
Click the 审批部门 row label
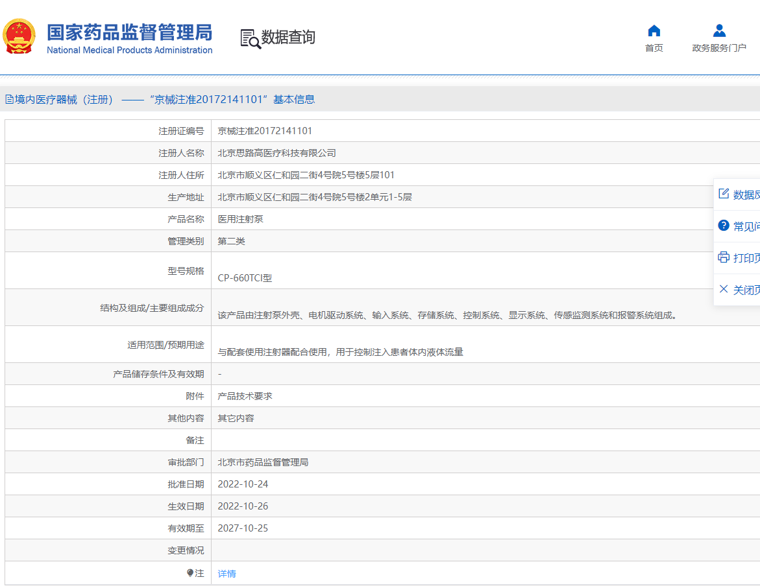186,462
